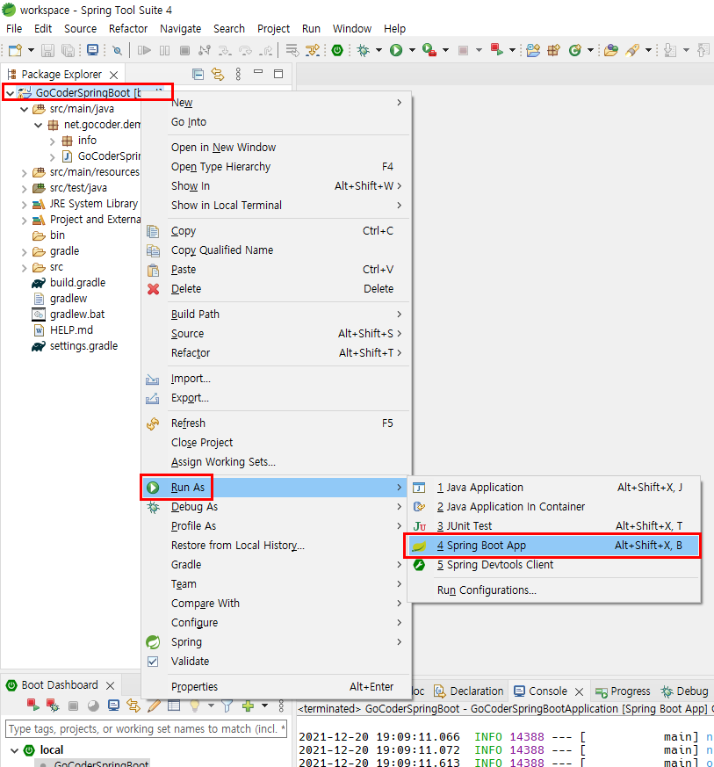Collapse the local node in Boot Dashboard

(x=15, y=750)
